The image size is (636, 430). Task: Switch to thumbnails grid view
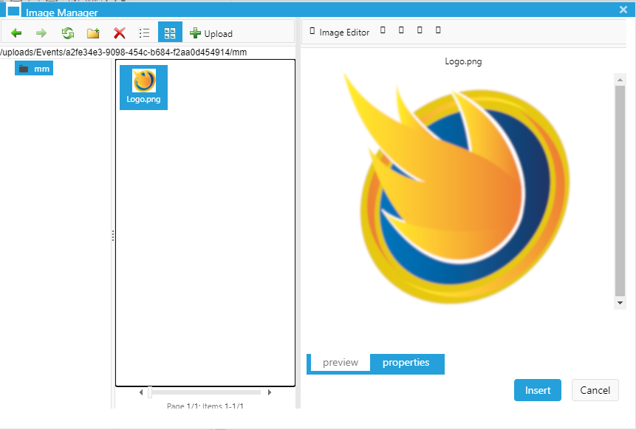170,33
